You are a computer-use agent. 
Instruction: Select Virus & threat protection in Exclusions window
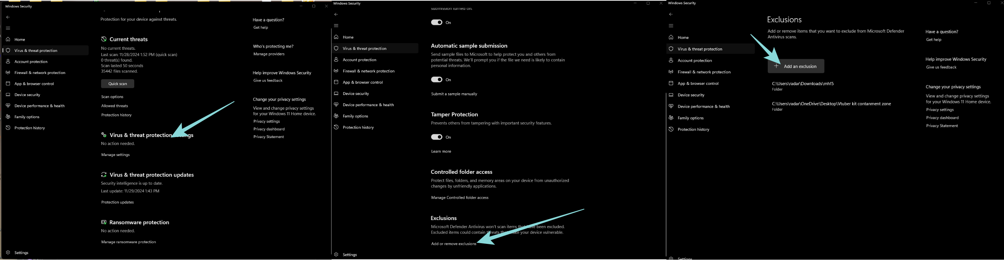click(x=710, y=49)
